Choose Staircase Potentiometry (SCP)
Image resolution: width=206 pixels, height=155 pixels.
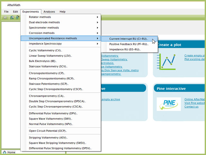(x=61, y=84)
